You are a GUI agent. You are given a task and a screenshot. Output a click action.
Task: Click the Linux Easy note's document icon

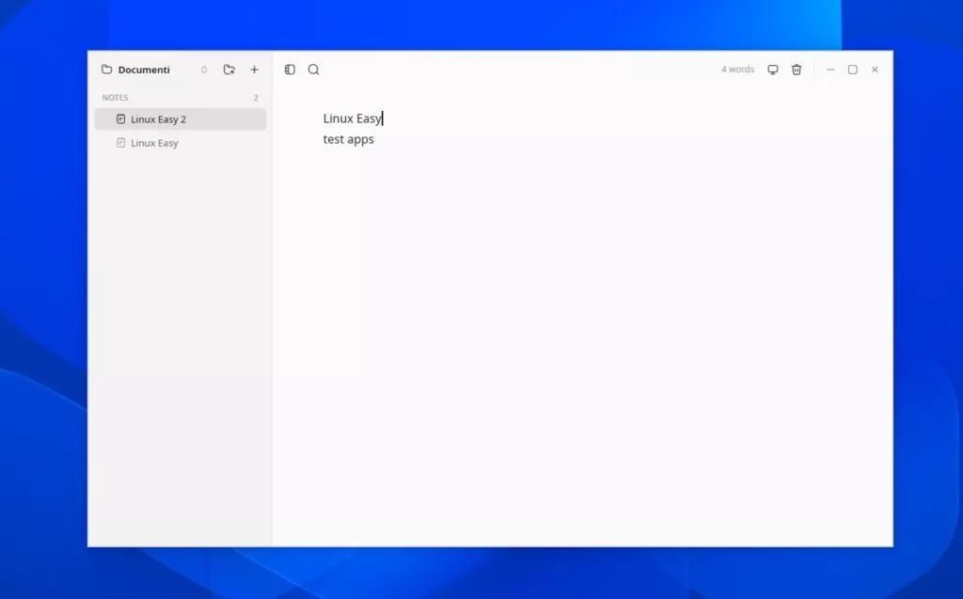[121, 143]
